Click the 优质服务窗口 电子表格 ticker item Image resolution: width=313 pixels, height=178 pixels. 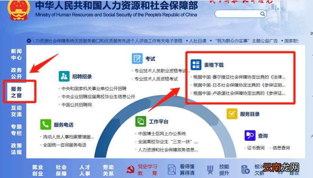(x=108, y=41)
